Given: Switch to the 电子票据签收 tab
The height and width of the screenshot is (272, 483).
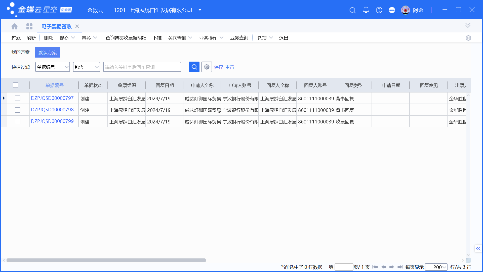Looking at the screenshot, I should pyautogui.click(x=56, y=26).
